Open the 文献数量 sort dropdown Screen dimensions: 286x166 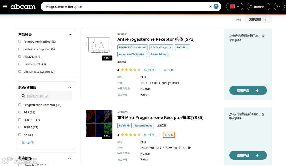click(x=258, y=19)
